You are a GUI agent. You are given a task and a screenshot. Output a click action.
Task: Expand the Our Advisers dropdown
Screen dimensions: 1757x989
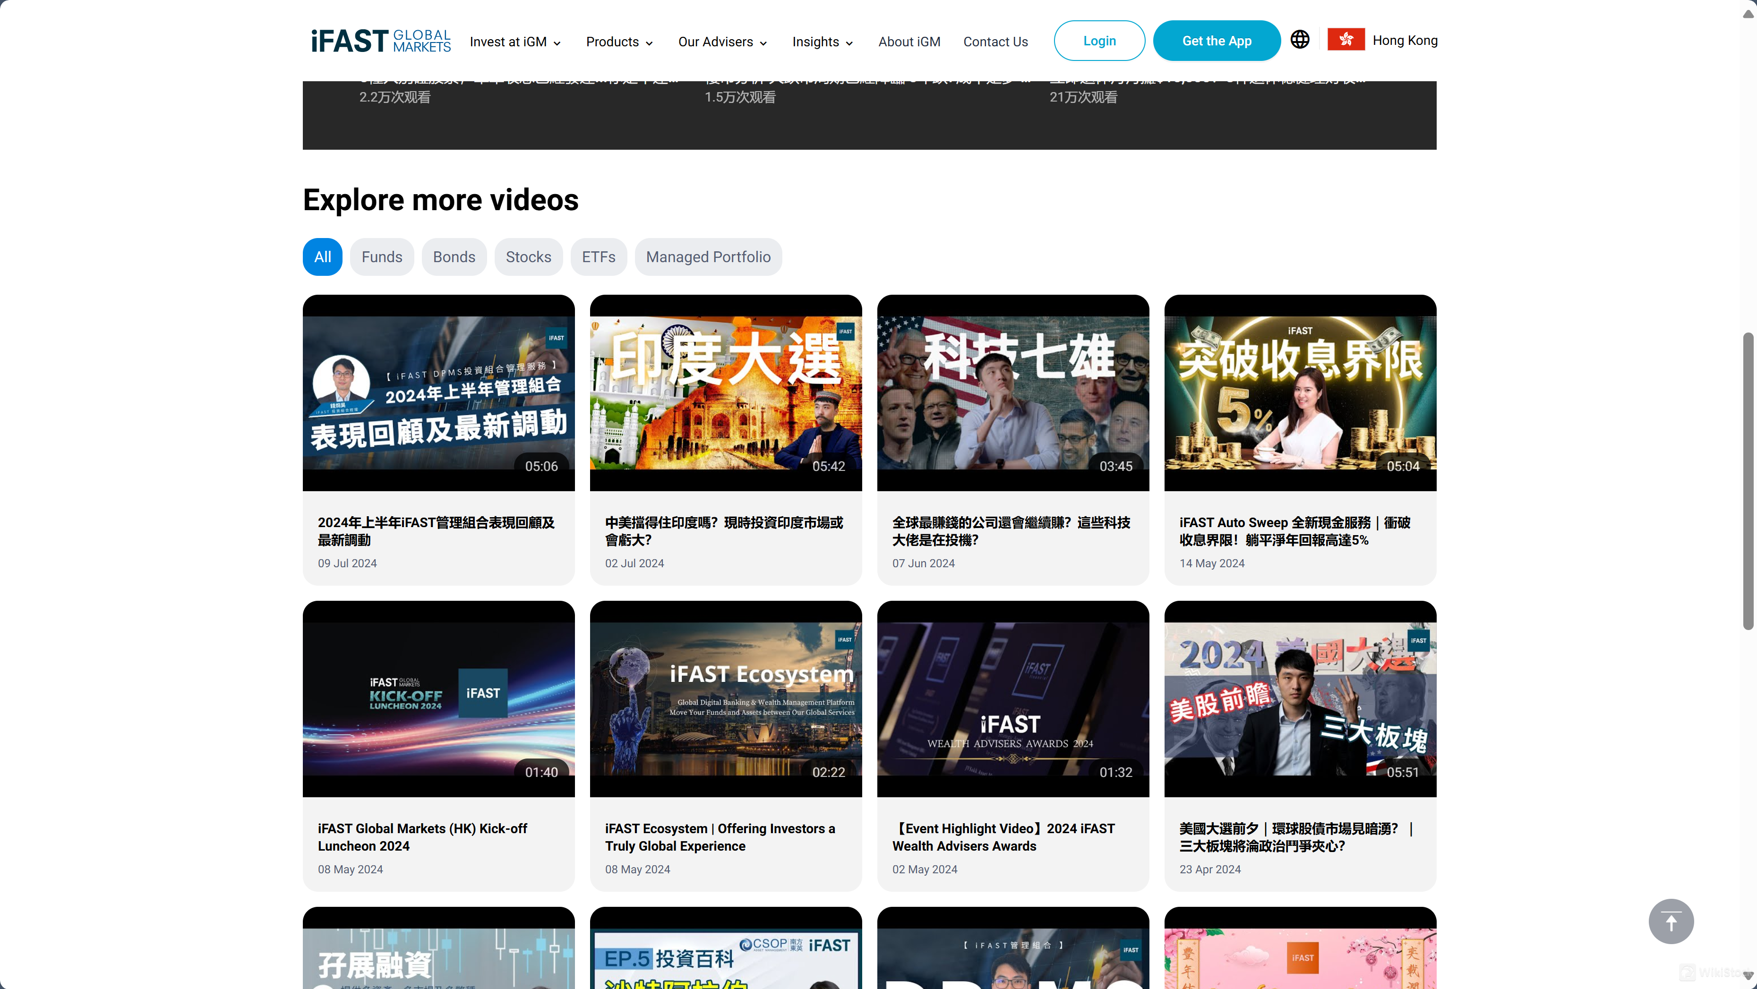pyautogui.click(x=722, y=42)
